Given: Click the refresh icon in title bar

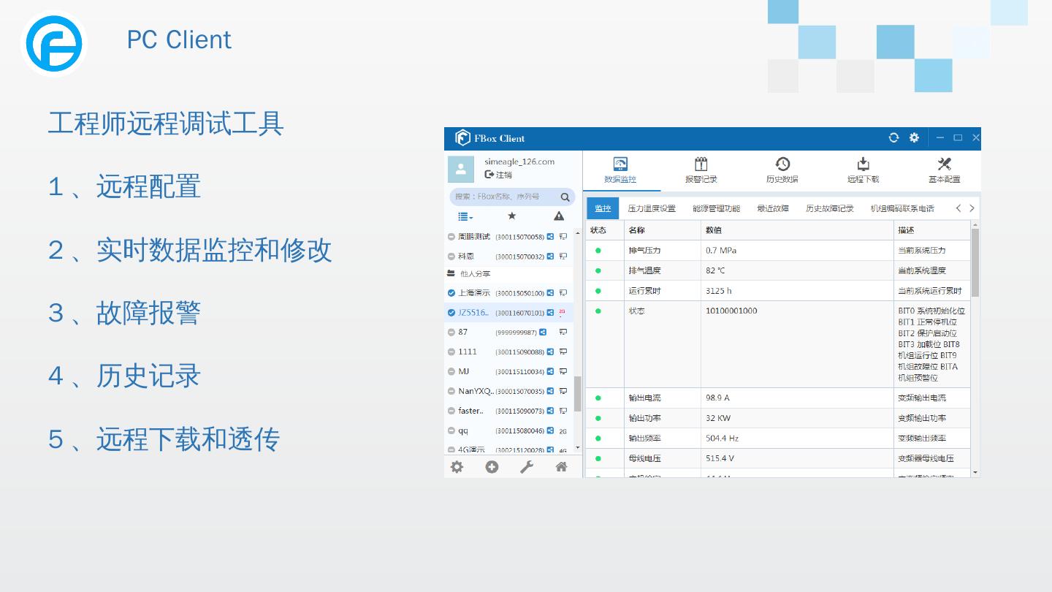Looking at the screenshot, I should [x=893, y=138].
